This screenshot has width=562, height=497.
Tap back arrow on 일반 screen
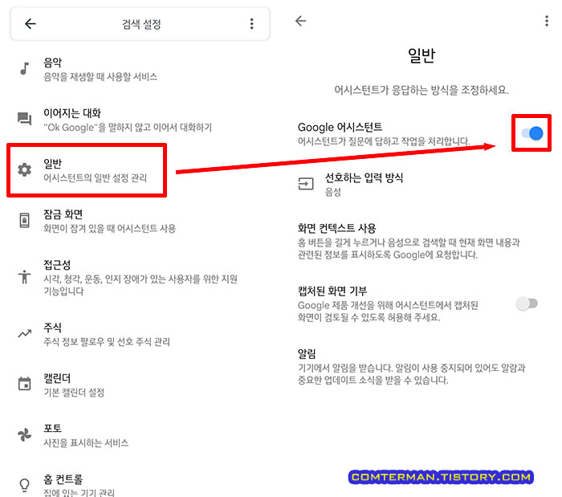point(300,21)
